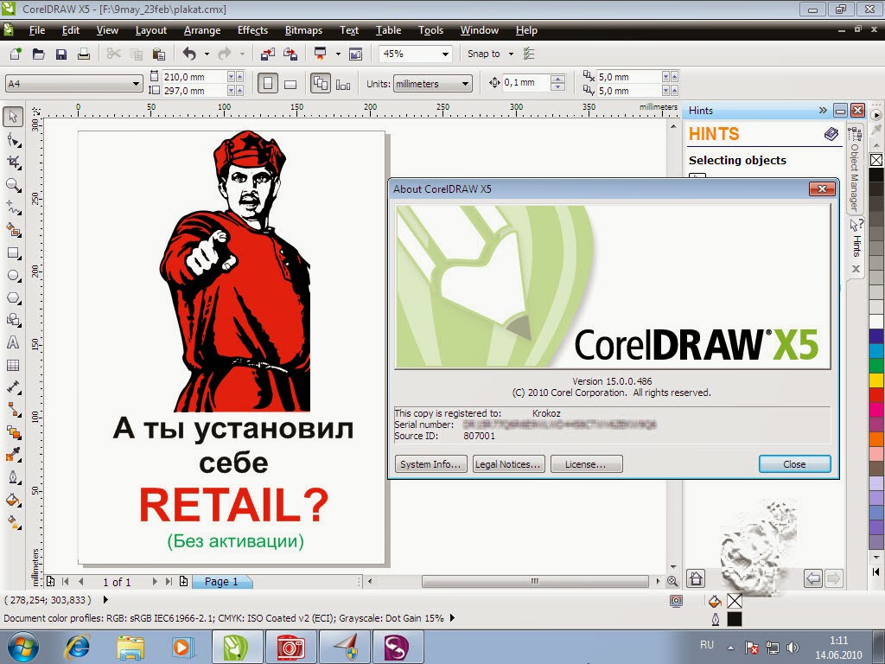Screen dimensions: 885x664
Task: Open the Options icon beside Snap to
Action: pos(529,54)
